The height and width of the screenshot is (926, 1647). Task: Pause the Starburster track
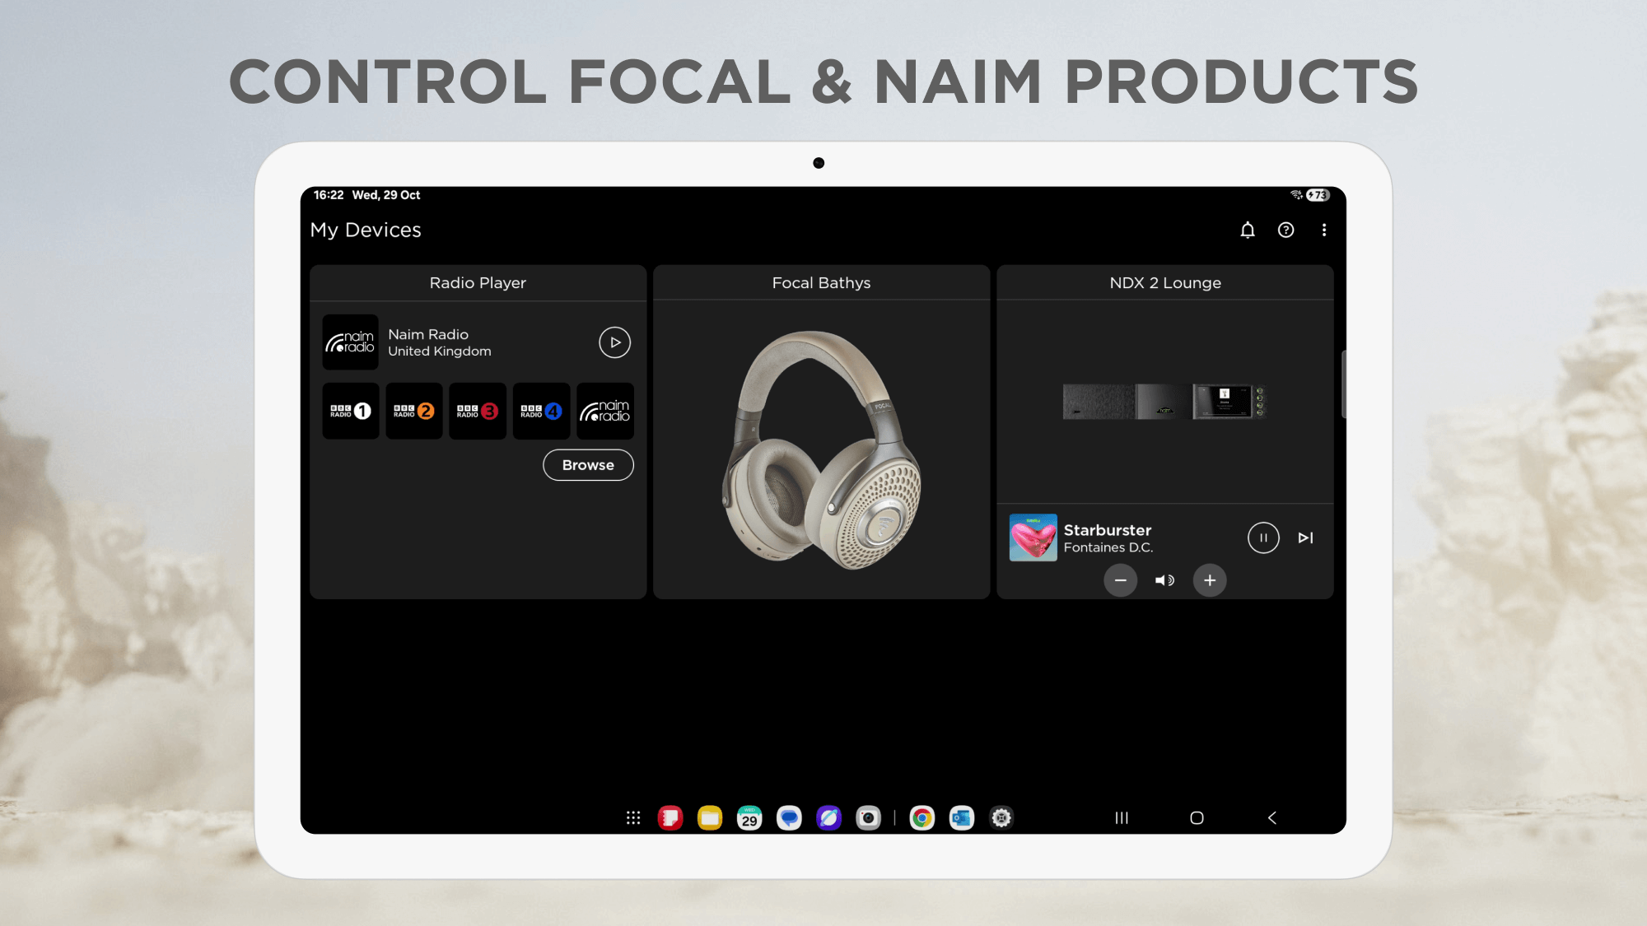1263,537
